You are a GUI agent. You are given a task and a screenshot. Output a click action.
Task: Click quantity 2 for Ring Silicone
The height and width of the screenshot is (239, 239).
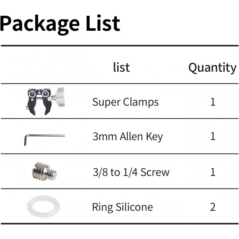pyautogui.click(x=213, y=207)
